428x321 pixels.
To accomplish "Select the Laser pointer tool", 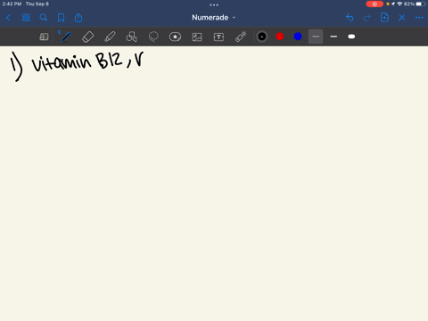I will [x=241, y=37].
